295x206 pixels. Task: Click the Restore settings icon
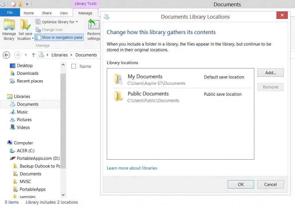94,24
